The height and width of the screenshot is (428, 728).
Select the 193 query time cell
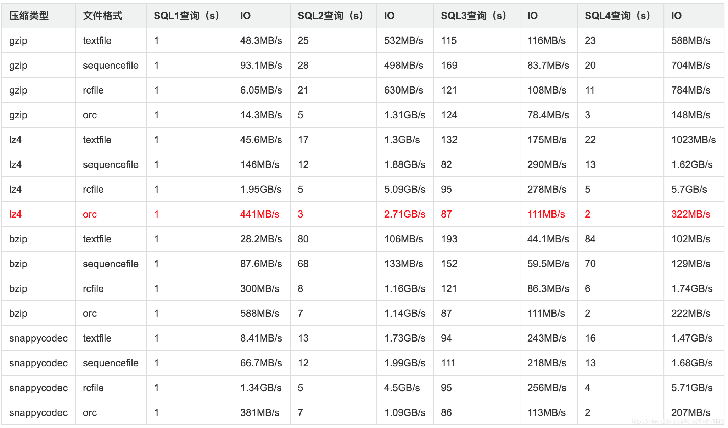click(449, 239)
